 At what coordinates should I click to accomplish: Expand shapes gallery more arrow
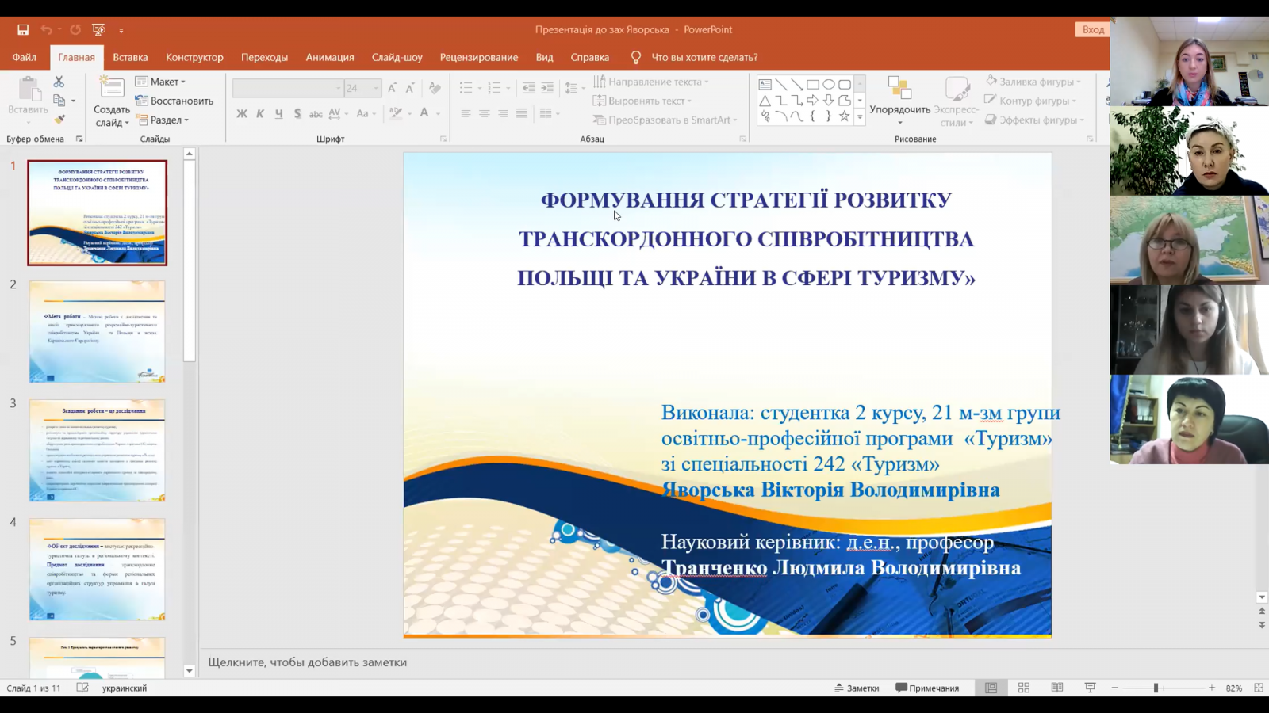pyautogui.click(x=860, y=117)
